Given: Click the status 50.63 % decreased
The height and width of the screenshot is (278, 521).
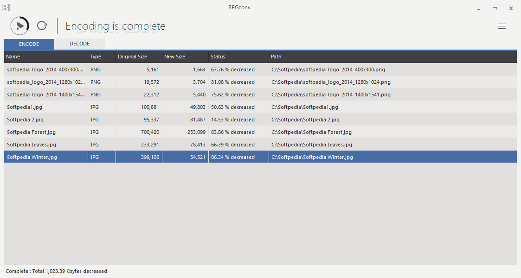Looking at the screenshot, I should pos(232,107).
